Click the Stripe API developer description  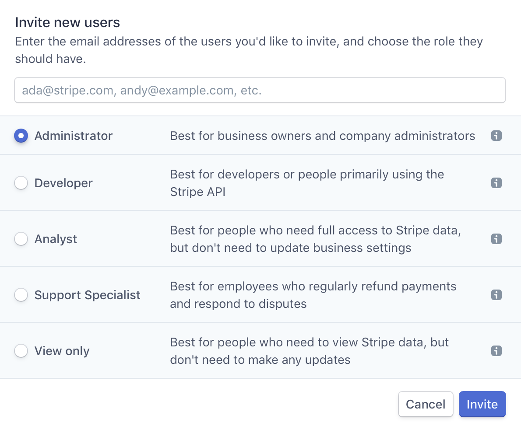click(x=307, y=183)
